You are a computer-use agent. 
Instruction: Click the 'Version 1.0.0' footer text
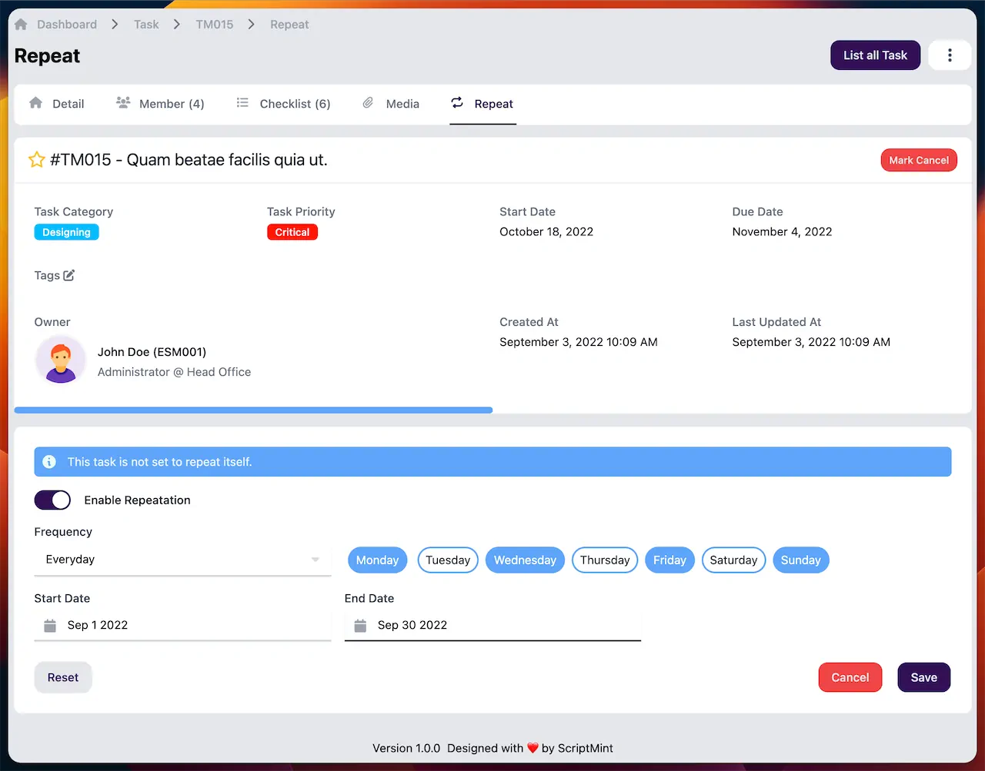pos(406,749)
